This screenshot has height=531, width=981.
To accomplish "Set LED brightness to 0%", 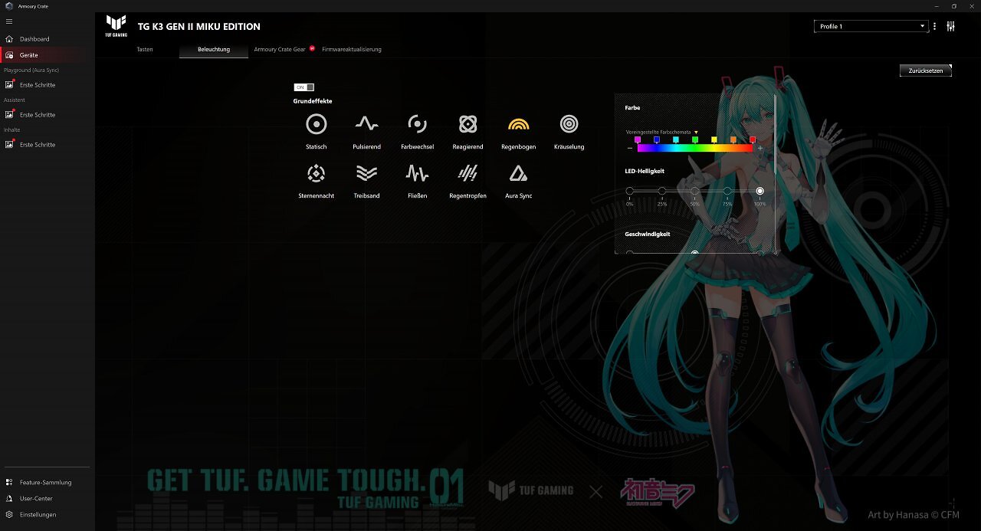I will point(629,191).
